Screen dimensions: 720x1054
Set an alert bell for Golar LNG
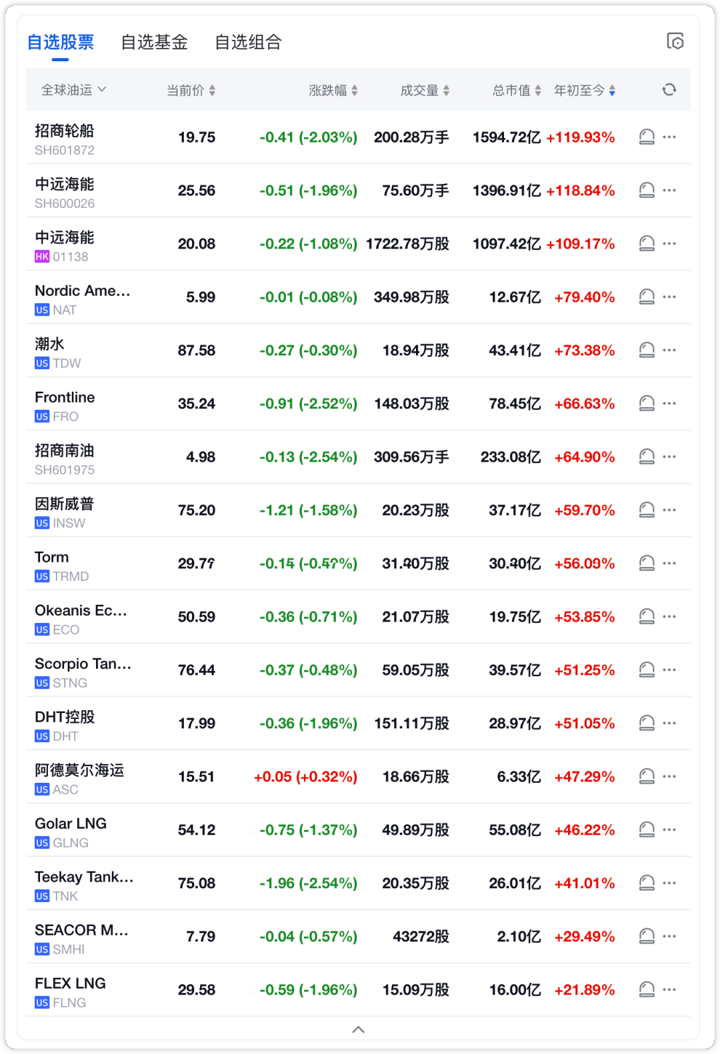click(x=647, y=830)
